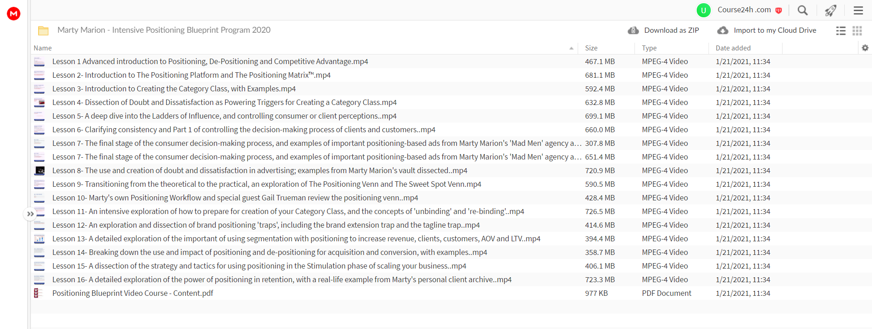Select the Lesson 8 video thumbnail
The image size is (872, 329).
tap(40, 171)
